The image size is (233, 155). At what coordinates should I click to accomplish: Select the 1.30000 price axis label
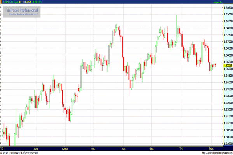(x=228, y=137)
